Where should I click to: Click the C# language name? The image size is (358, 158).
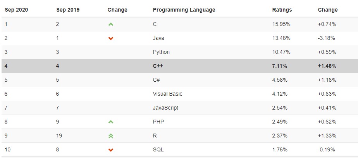[157, 80]
